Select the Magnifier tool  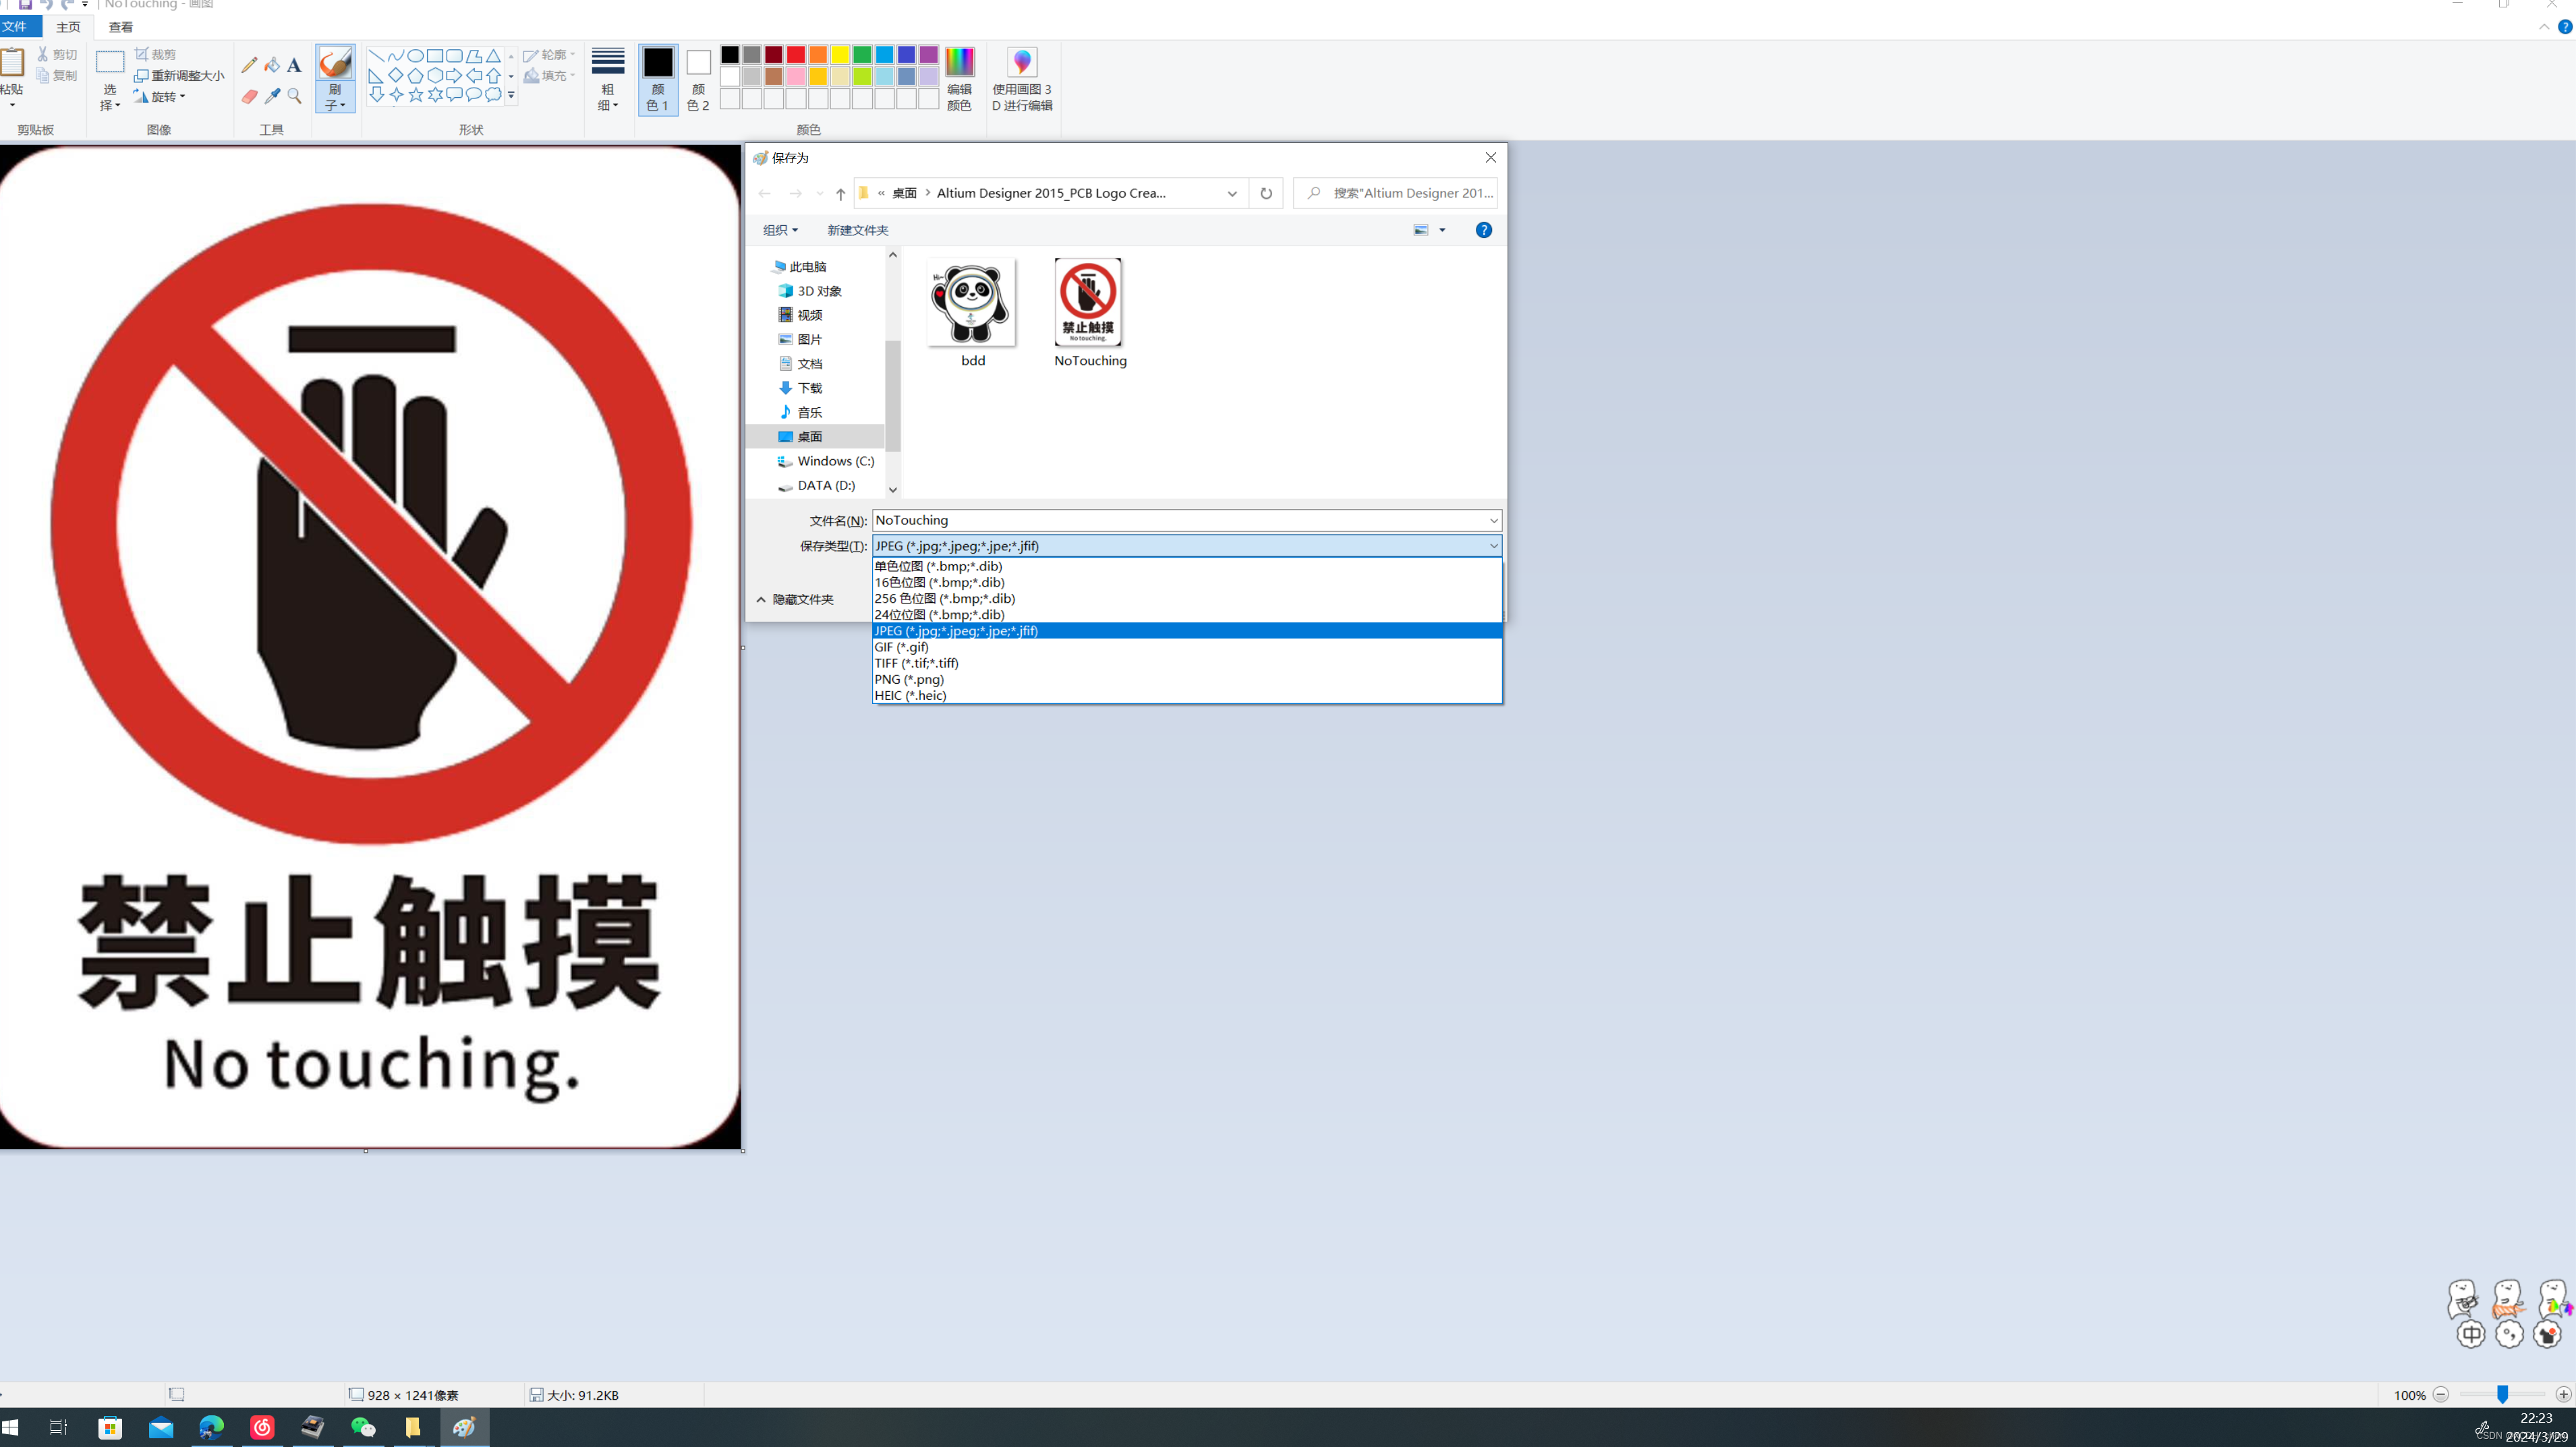coord(294,96)
